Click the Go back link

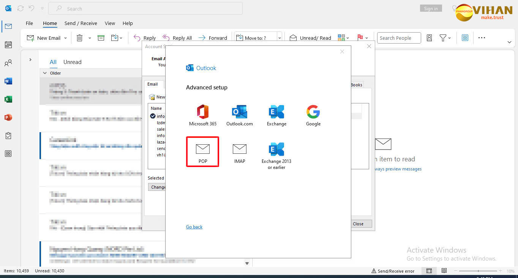click(194, 227)
